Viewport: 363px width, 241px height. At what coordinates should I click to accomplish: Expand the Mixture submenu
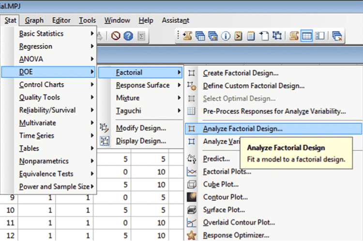click(140, 98)
